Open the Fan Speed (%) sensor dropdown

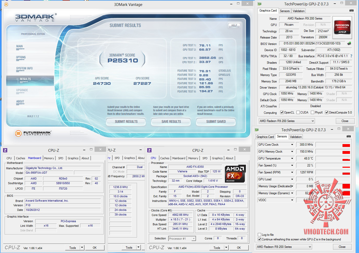[x=292, y=165]
